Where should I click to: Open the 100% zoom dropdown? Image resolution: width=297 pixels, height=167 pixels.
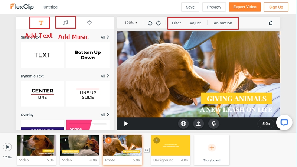point(131,23)
